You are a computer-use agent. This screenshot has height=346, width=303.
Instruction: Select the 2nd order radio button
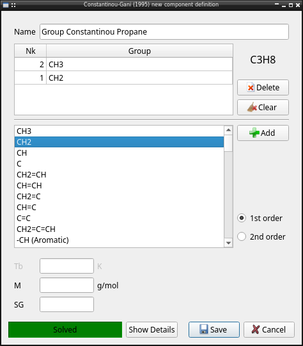pos(242,236)
